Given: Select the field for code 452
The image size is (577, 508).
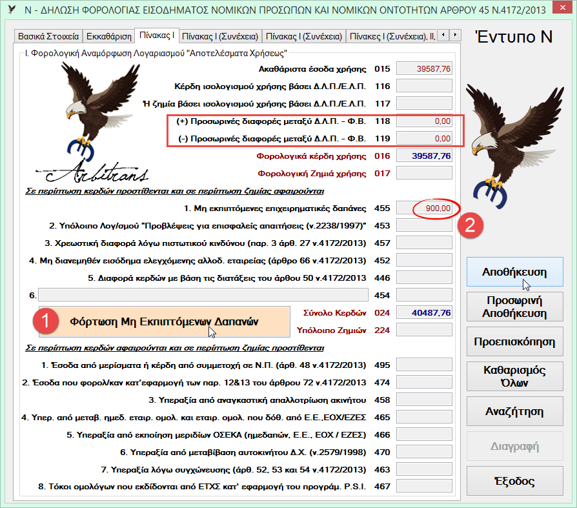Looking at the screenshot, I should click(424, 260).
